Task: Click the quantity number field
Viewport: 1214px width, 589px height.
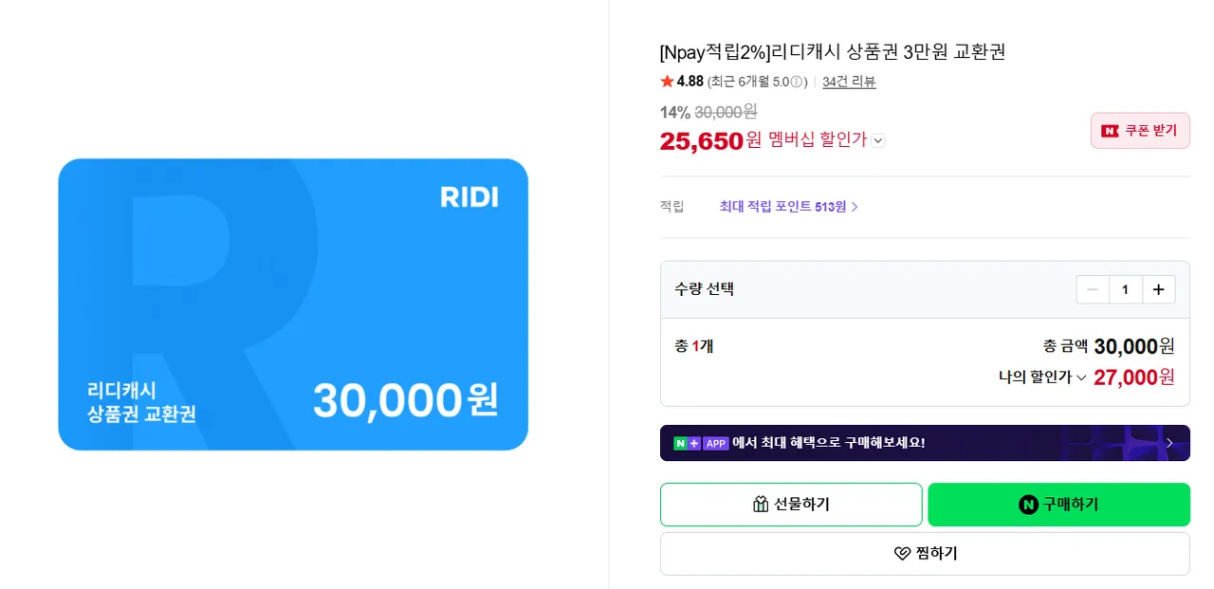Action: click(1125, 289)
